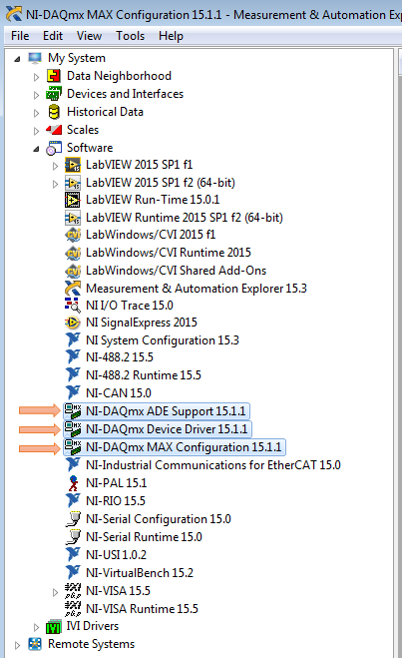Click the Data Neighborhood icon
Viewport: 402px width, 658px height.
click(54, 76)
